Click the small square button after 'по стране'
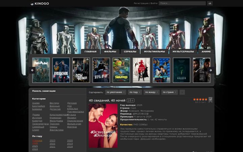 (x=182, y=92)
